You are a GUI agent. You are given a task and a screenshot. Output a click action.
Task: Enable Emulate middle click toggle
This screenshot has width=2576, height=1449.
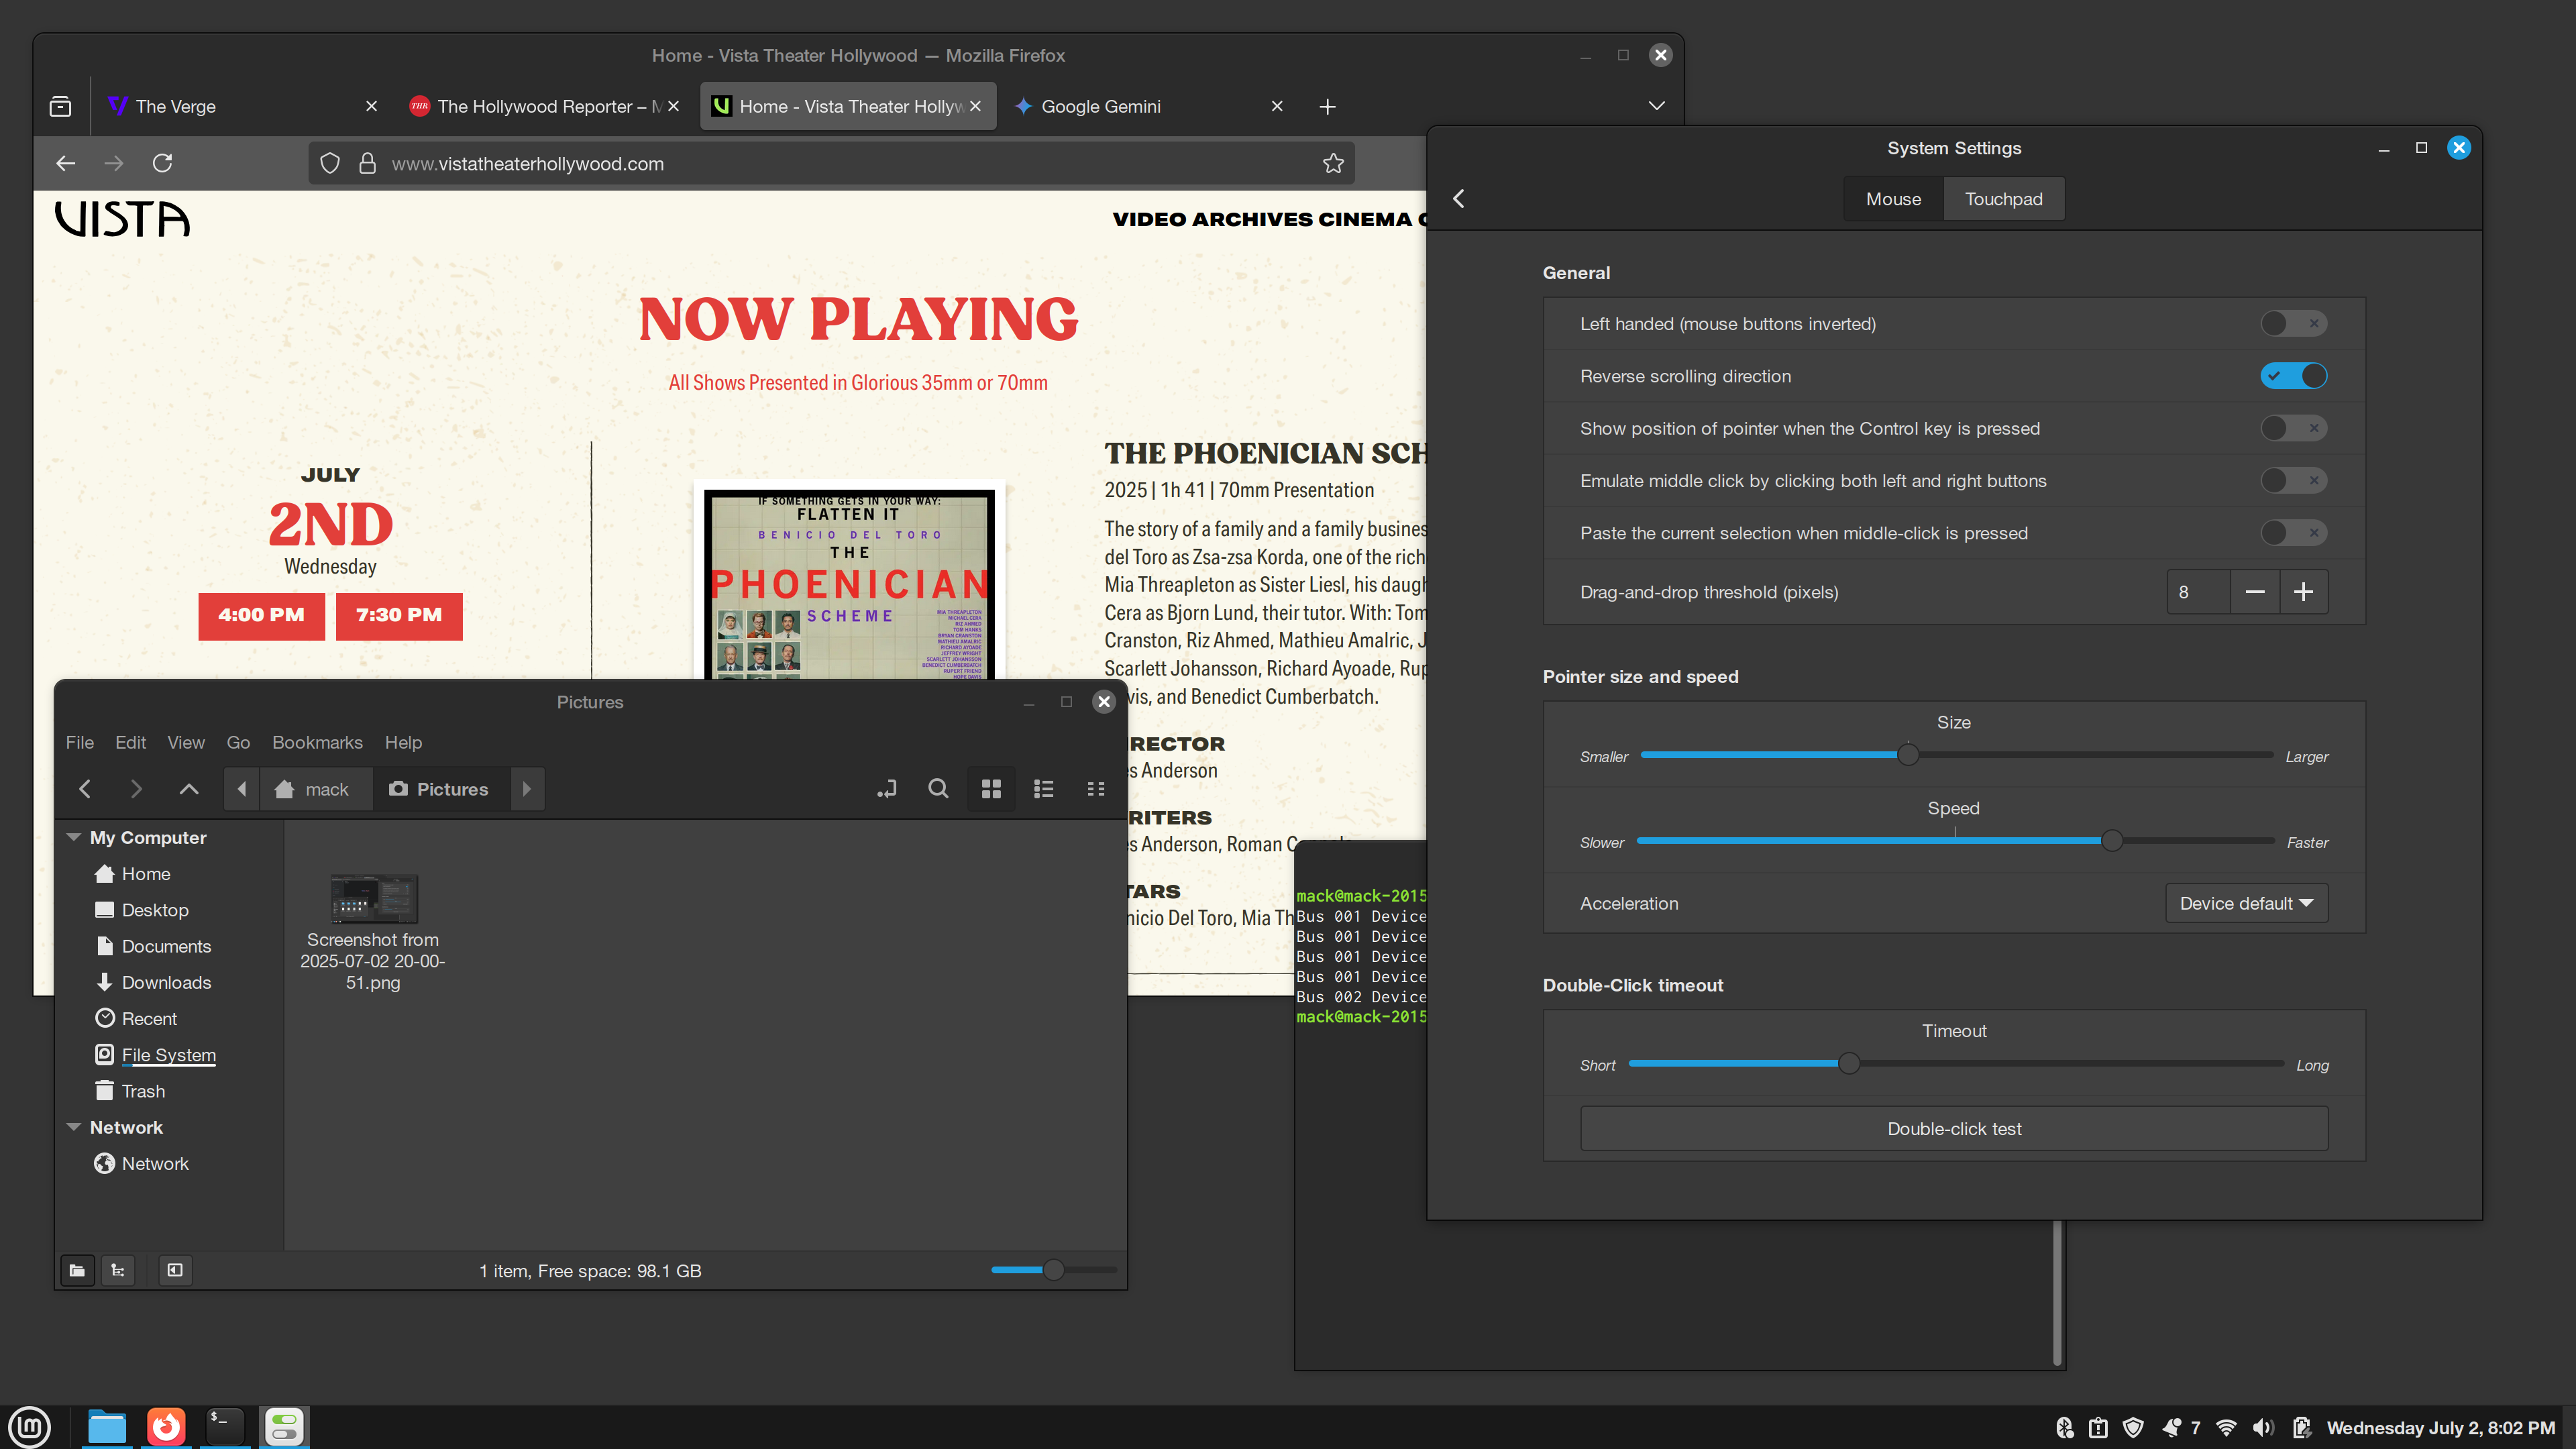click(x=2293, y=481)
